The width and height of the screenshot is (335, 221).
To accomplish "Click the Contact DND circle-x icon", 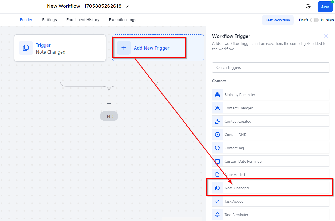I will [218, 135].
